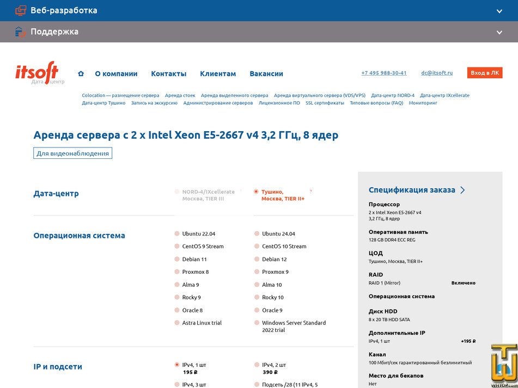This screenshot has height=388, width=518.
Task: Select Oracle 9 option
Action: 257,310
